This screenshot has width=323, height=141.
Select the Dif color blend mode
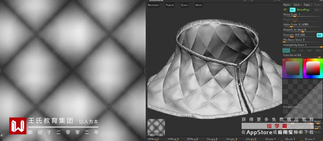click(x=301, y=50)
